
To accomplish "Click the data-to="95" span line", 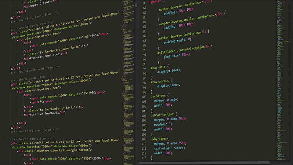I will 67,95.
